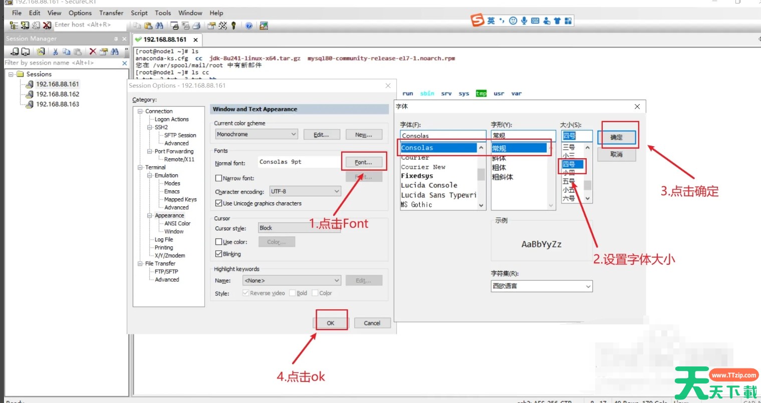
Task: Collapse the Terminal tree node
Action: 140,167
